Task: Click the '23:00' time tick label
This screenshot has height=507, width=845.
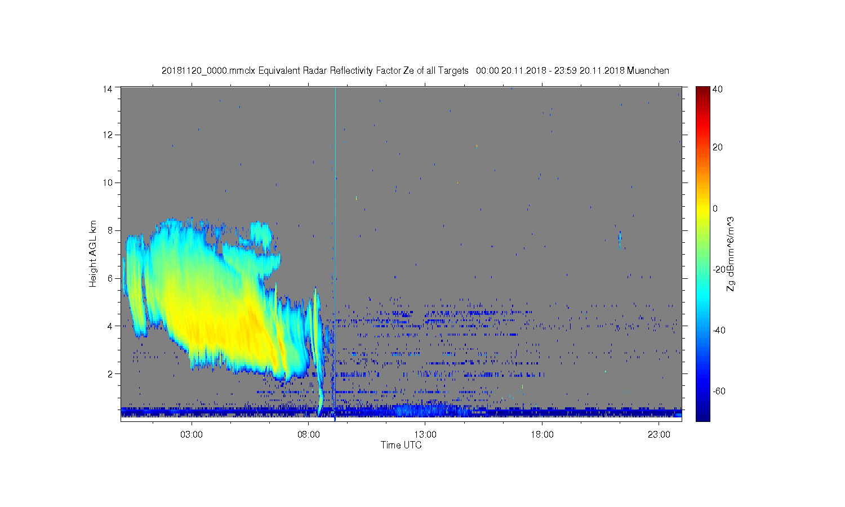Action: [659, 434]
